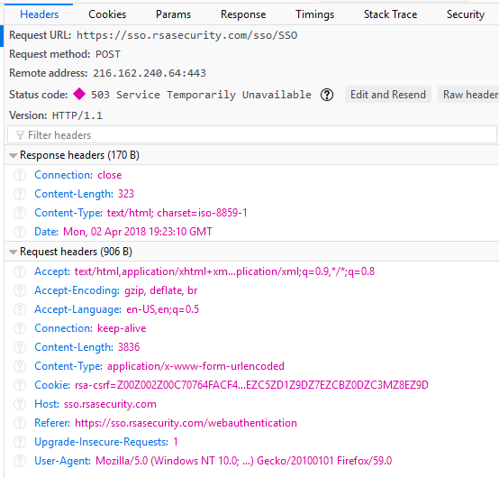
Task: Switch to the Cookies tab
Action: tap(107, 14)
